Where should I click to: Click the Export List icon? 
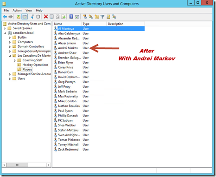[64, 17]
